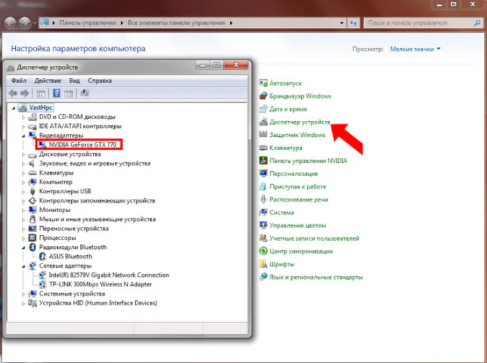Click the Bluetooth radio modules icon
Screen dimensions: 487x363
[x=32, y=247]
